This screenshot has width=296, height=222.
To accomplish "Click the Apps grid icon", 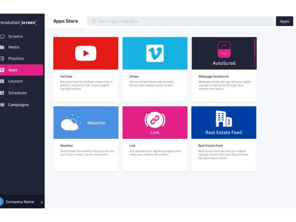I will point(2,70).
